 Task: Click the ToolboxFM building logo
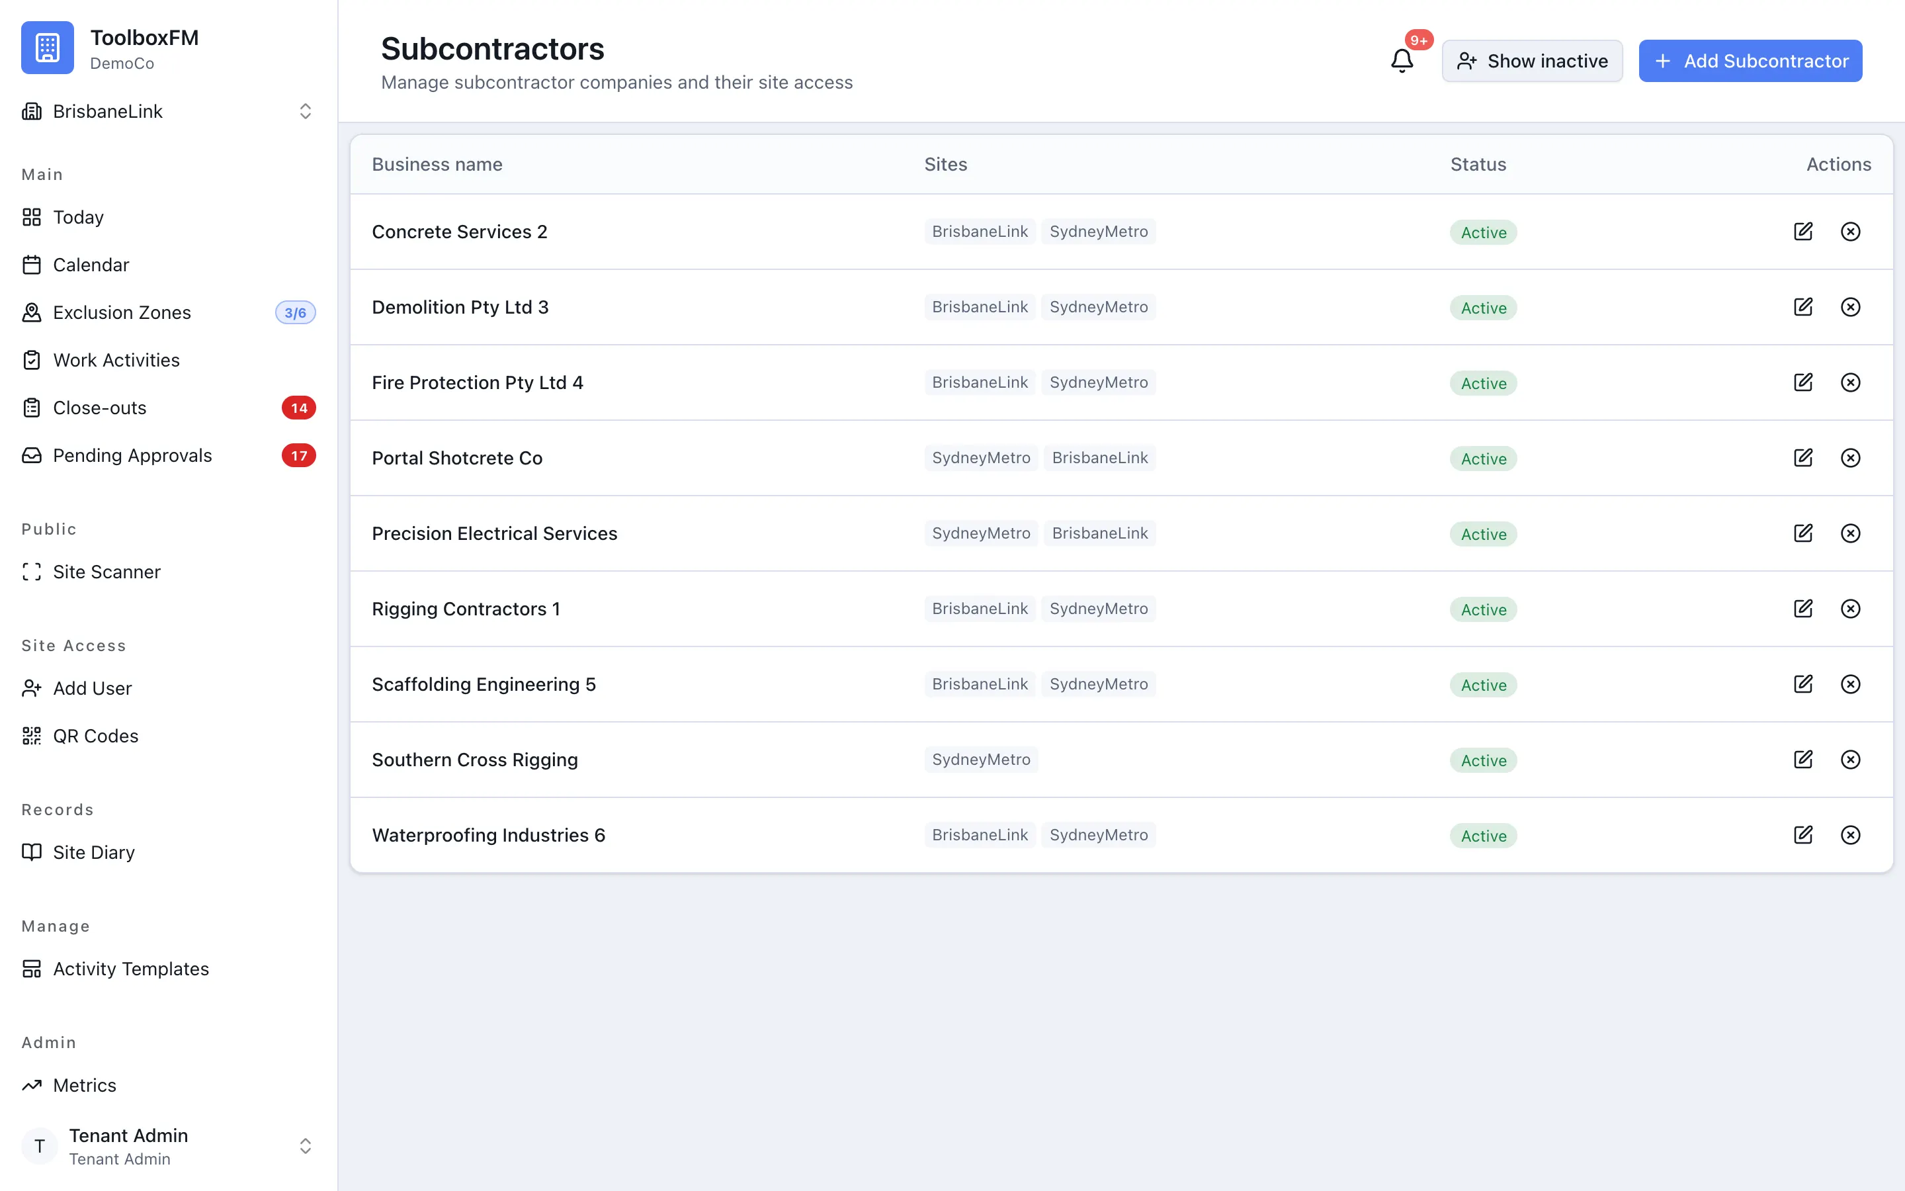[47, 47]
